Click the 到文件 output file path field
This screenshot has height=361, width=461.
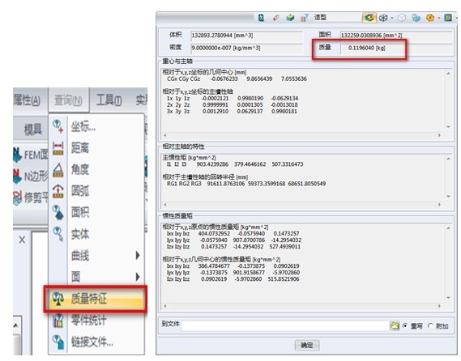point(285,325)
